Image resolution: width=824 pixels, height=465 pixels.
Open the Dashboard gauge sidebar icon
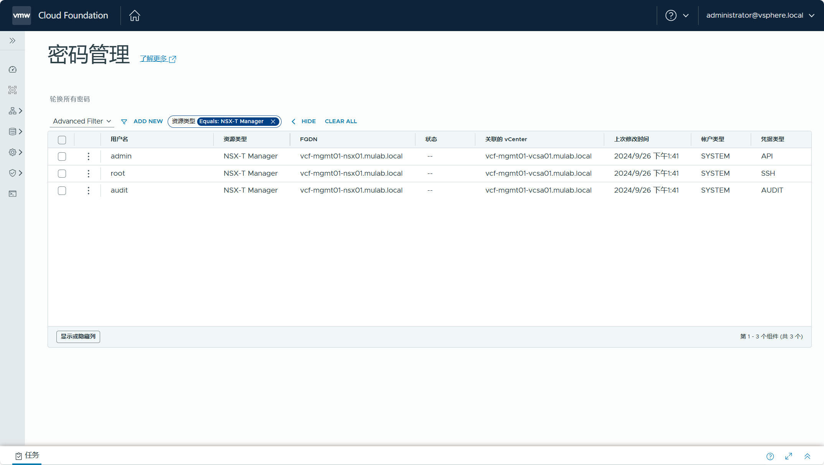coord(13,69)
